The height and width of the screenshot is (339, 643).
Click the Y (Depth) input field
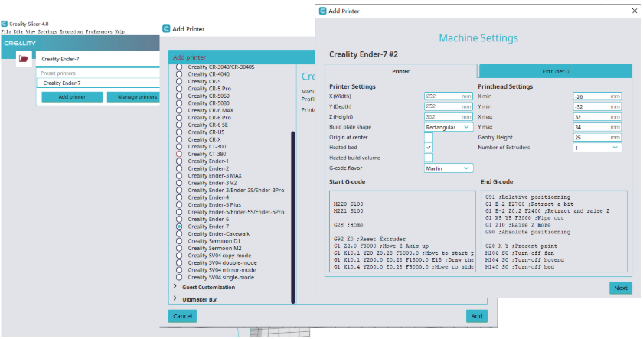(x=449, y=106)
